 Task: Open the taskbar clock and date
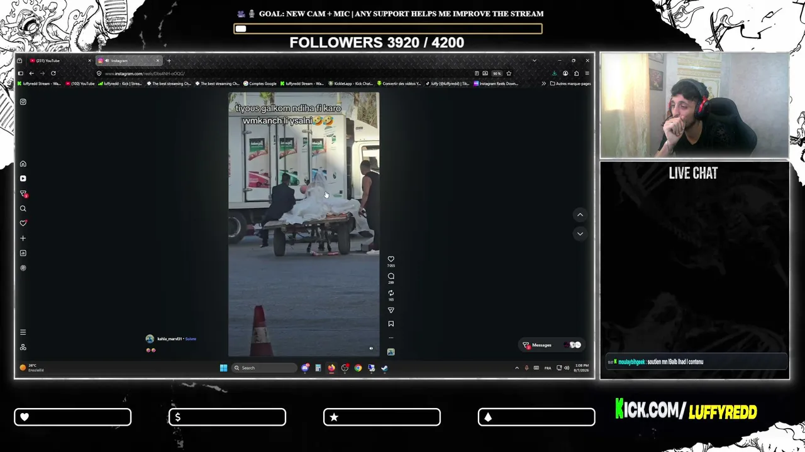[x=582, y=368]
